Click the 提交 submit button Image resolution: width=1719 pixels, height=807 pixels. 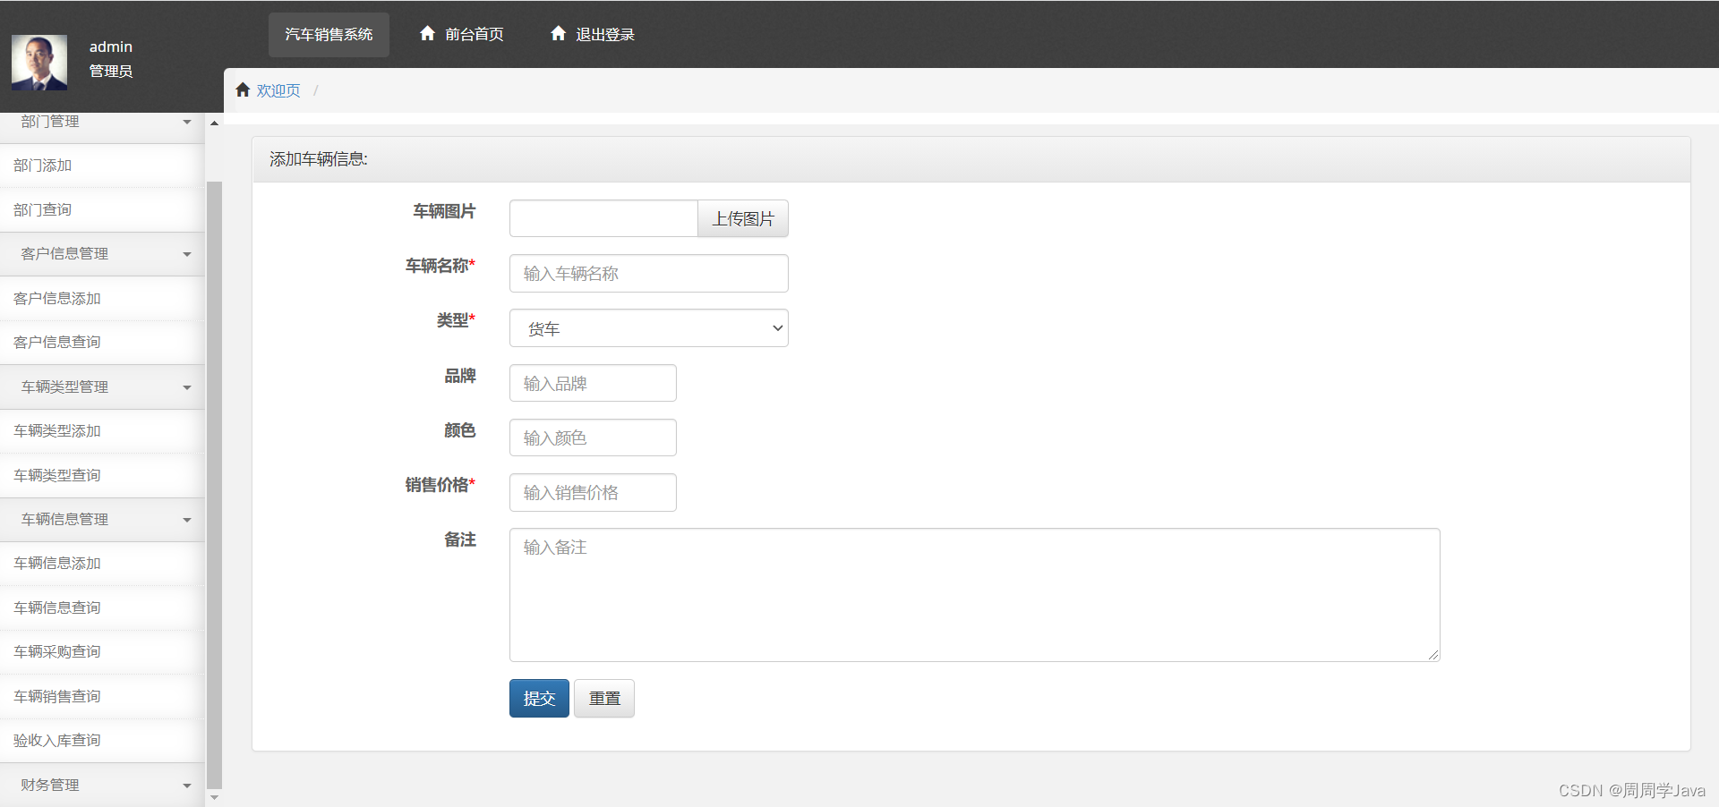538,698
